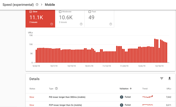Image resolution: width=176 pixels, height=107 pixels.
Task: Open help icon in Slow card
Action: point(52,24)
